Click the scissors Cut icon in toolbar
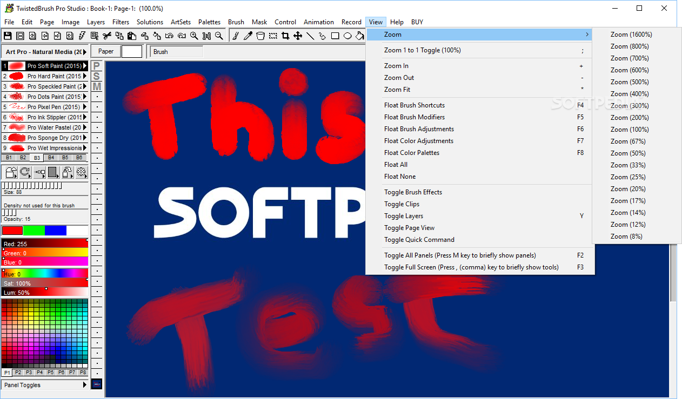 point(107,36)
